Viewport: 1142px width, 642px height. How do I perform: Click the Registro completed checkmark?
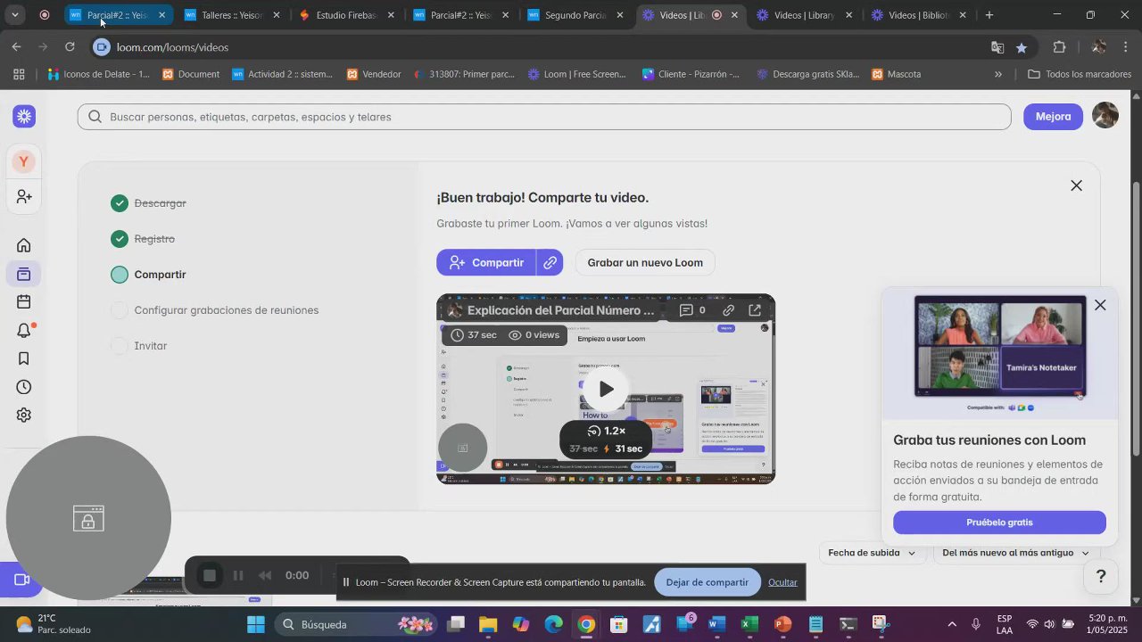coord(120,239)
